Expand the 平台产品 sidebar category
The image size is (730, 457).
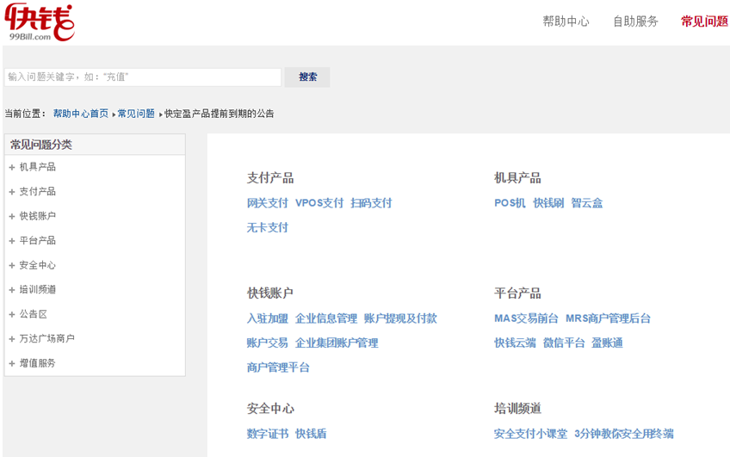click(38, 241)
